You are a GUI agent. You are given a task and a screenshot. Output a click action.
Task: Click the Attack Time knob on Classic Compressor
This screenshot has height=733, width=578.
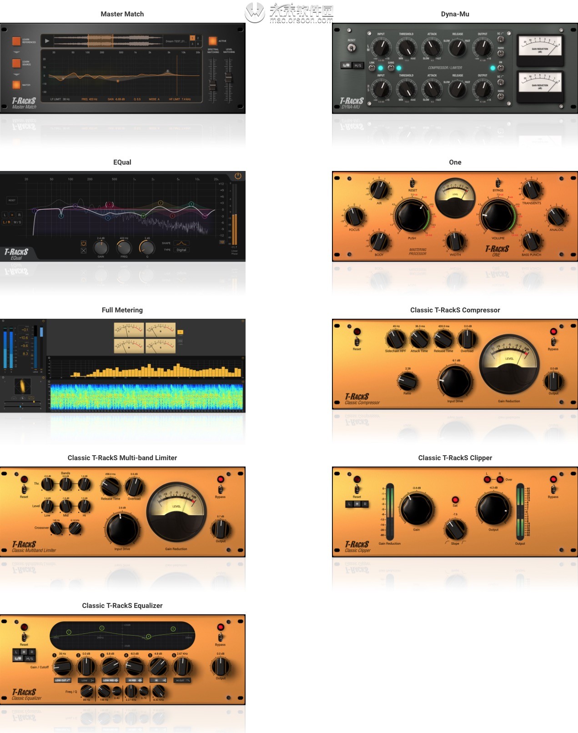(419, 339)
